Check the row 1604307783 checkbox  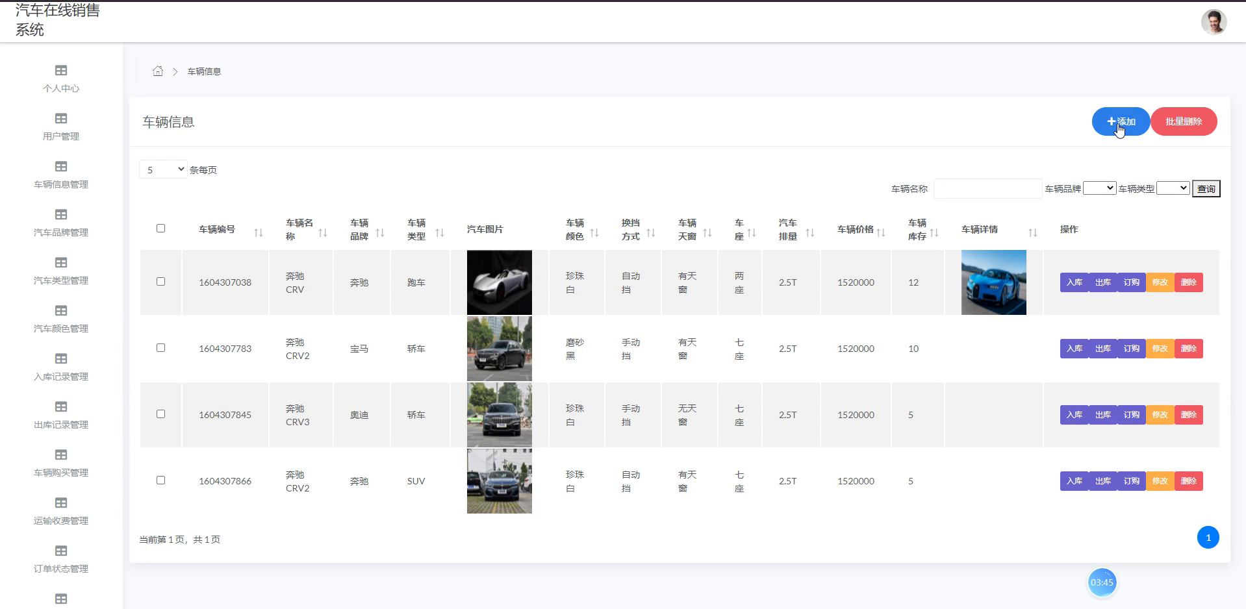coord(160,348)
